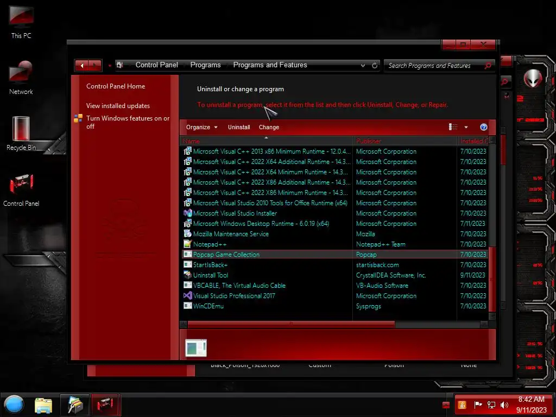
Task: Open Control Panel desktop icon
Action: pyautogui.click(x=21, y=190)
